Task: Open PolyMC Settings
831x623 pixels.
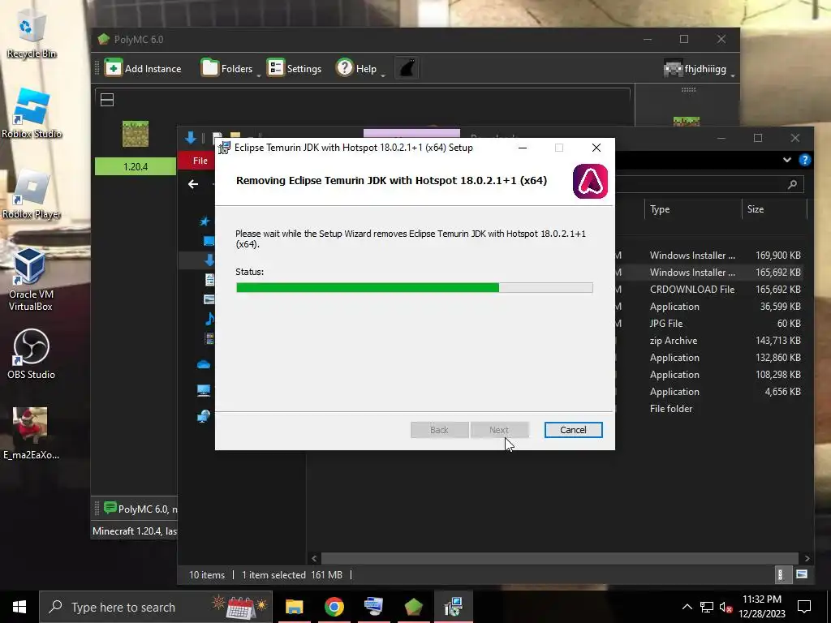Action: pyautogui.click(x=294, y=68)
